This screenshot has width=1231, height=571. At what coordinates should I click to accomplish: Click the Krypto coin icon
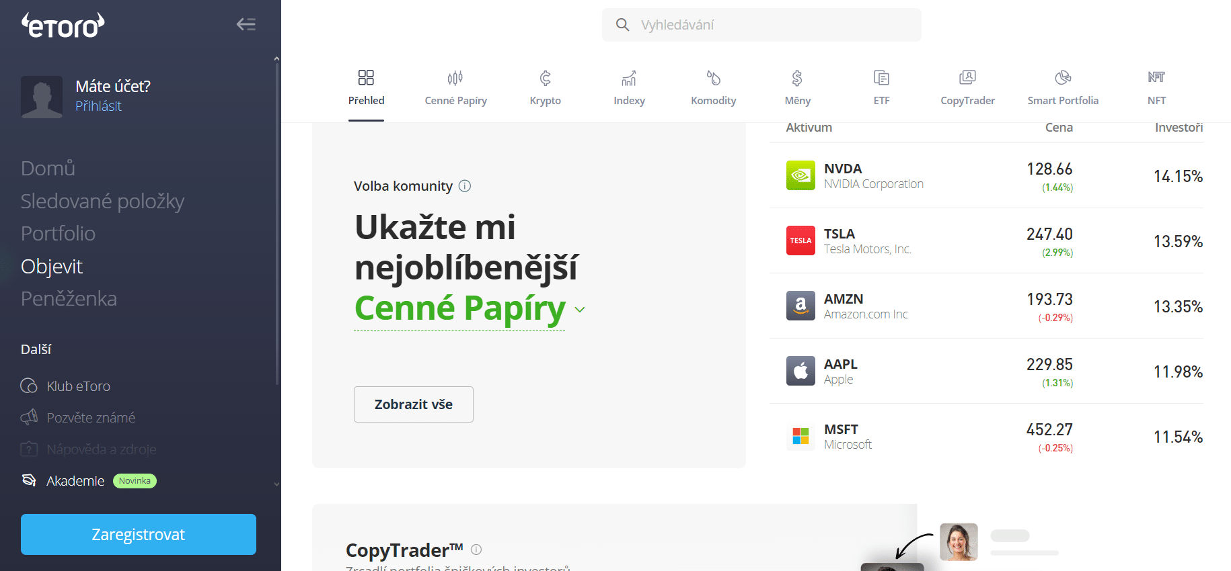545,78
